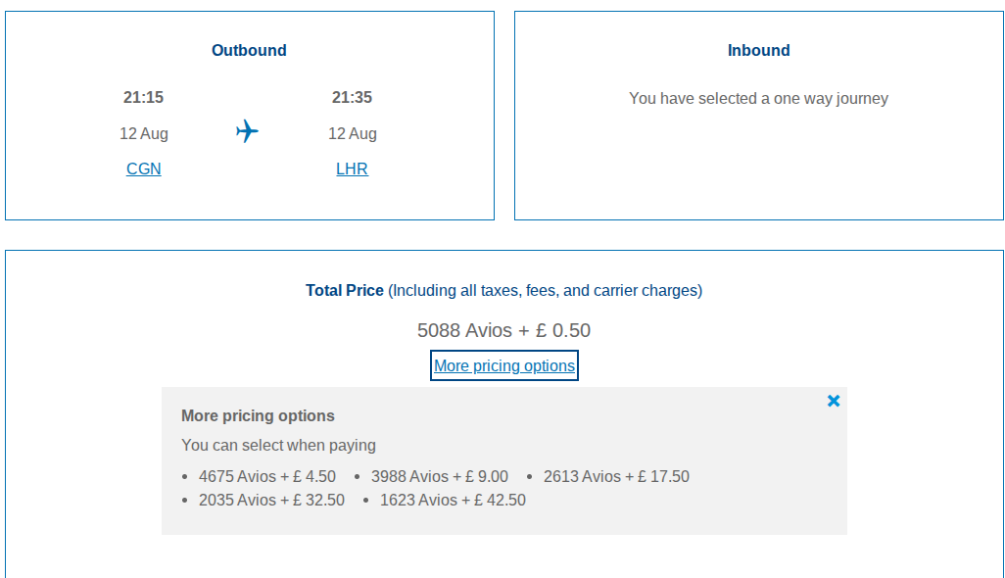The height and width of the screenshot is (578, 1005).
Task: Click the 21:15 departure time
Action: pyautogui.click(x=143, y=97)
